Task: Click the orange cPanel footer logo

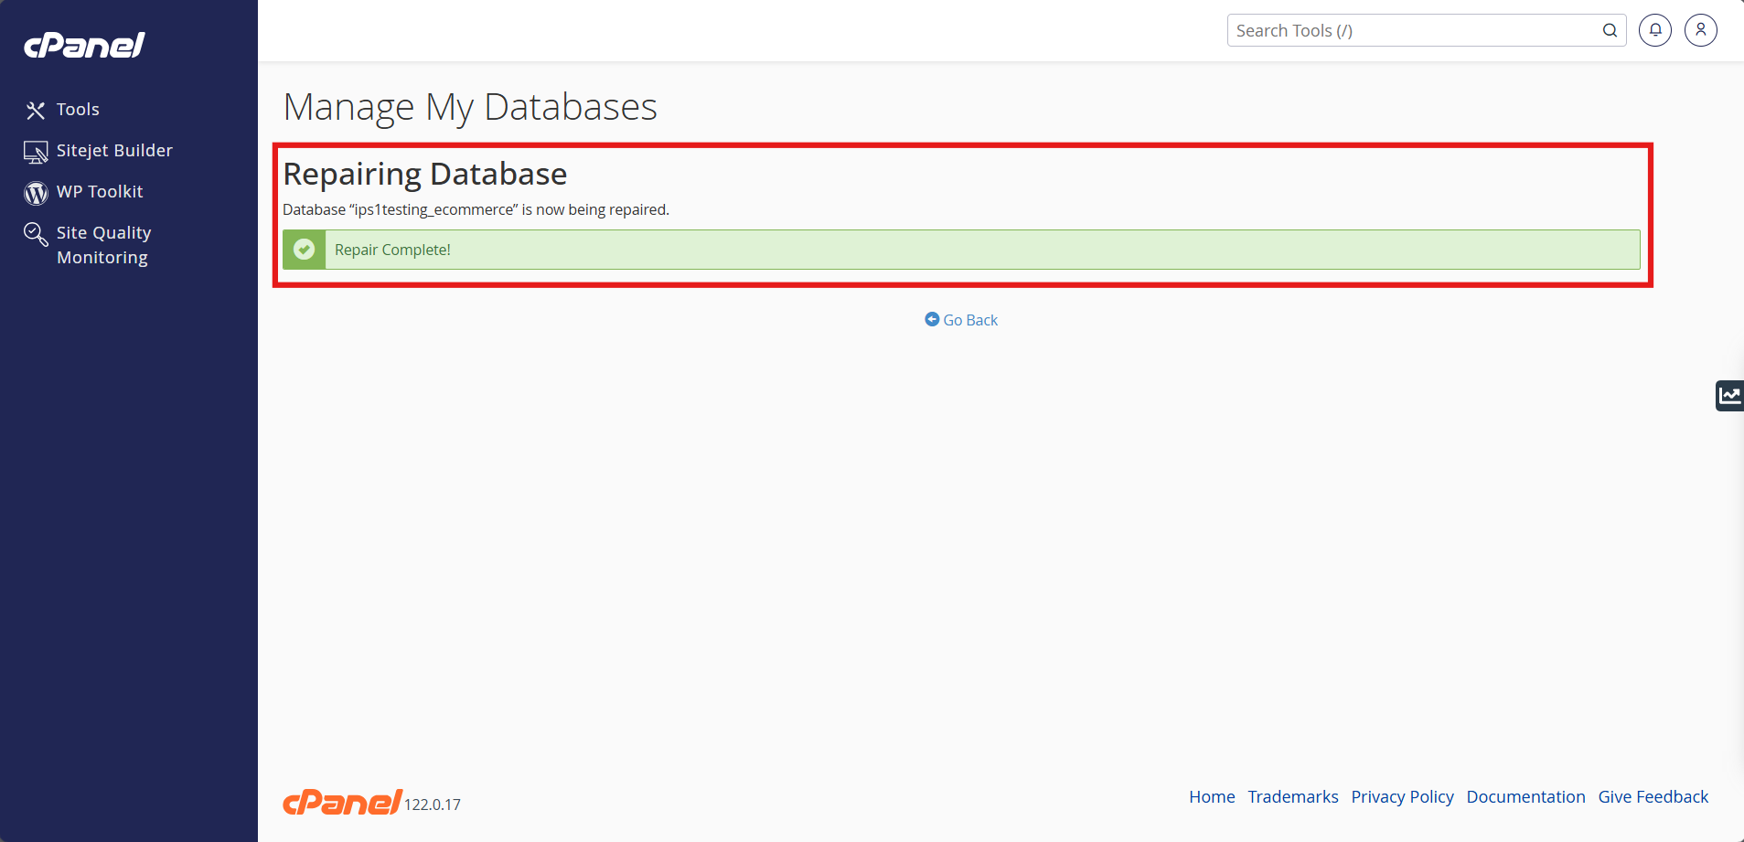Action: [342, 802]
